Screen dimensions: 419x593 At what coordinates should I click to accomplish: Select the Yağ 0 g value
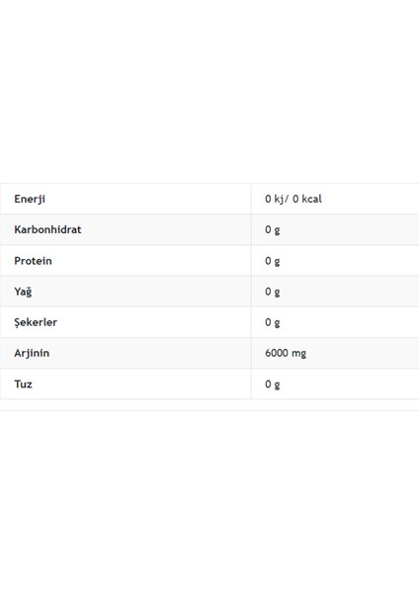[x=273, y=292]
